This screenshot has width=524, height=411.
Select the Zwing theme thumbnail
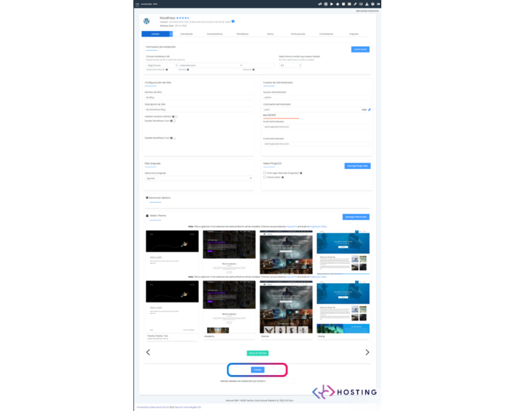[343, 309]
